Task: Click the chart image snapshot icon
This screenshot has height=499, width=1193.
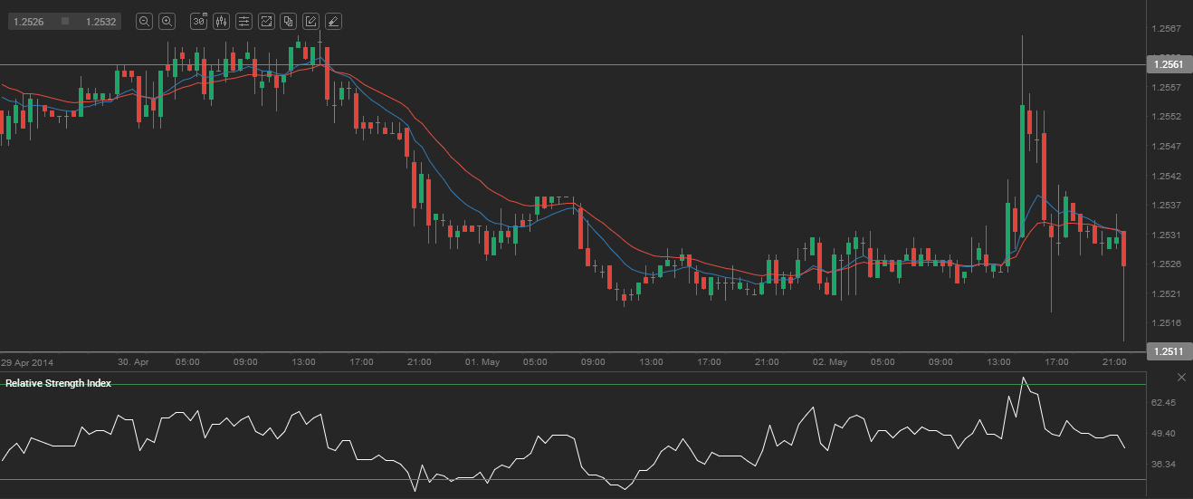Action: tap(266, 21)
